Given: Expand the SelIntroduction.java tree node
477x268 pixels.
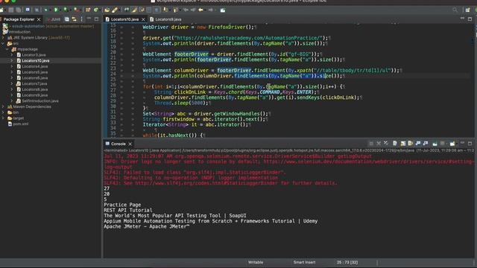Looking at the screenshot, I should pyautogui.click(x=12, y=101).
